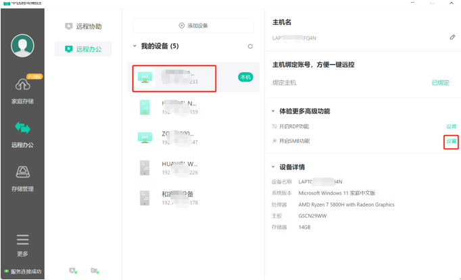This screenshot has height=280, width=461.
Task: Collapse the 我的设备 (5) group
Action: [135, 47]
